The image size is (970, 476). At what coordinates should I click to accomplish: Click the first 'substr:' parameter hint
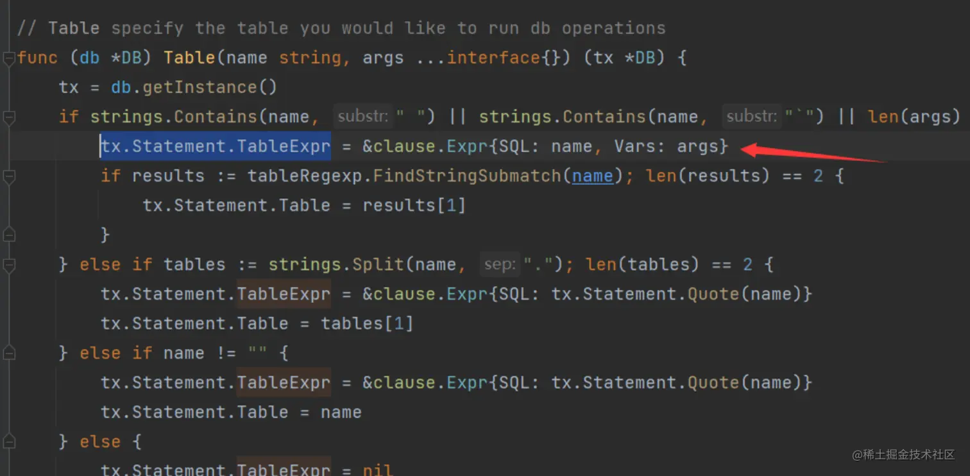[363, 117]
